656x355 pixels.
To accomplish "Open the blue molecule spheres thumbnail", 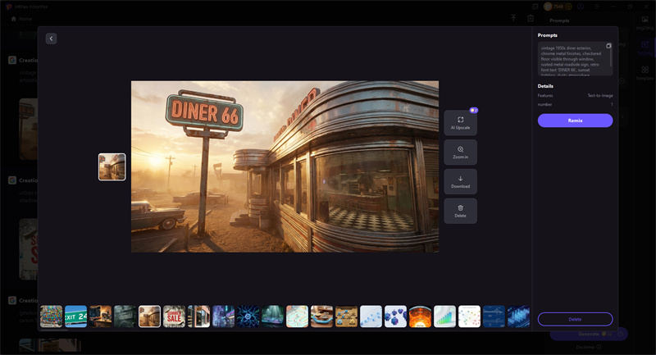I will [x=395, y=316].
